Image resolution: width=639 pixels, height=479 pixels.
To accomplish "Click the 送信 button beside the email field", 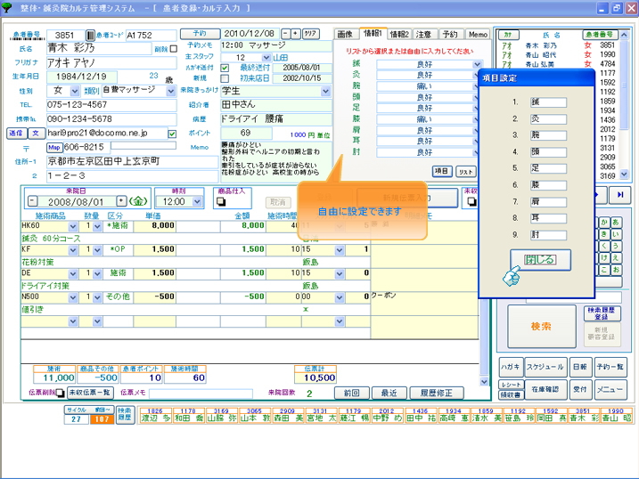I will pos(16,134).
